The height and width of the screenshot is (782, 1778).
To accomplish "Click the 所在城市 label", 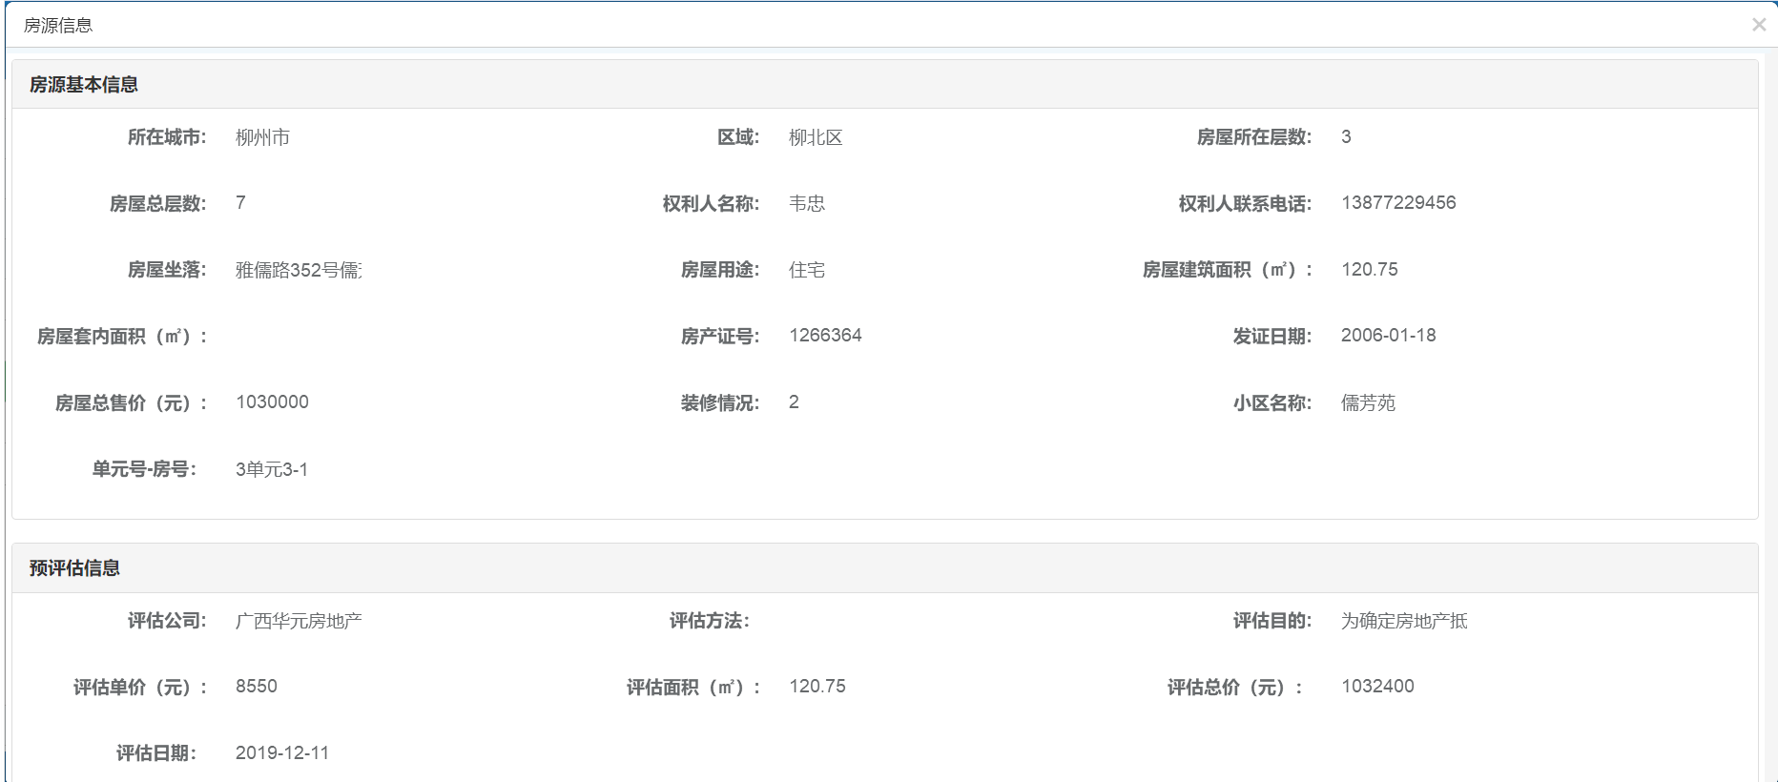I will (167, 137).
